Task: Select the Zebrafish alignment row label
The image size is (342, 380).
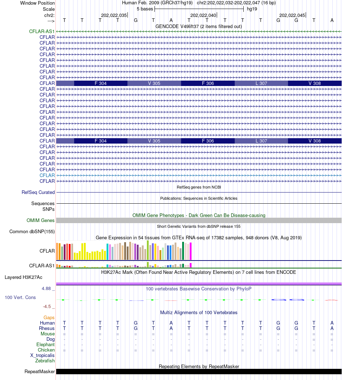Action: click(45, 361)
